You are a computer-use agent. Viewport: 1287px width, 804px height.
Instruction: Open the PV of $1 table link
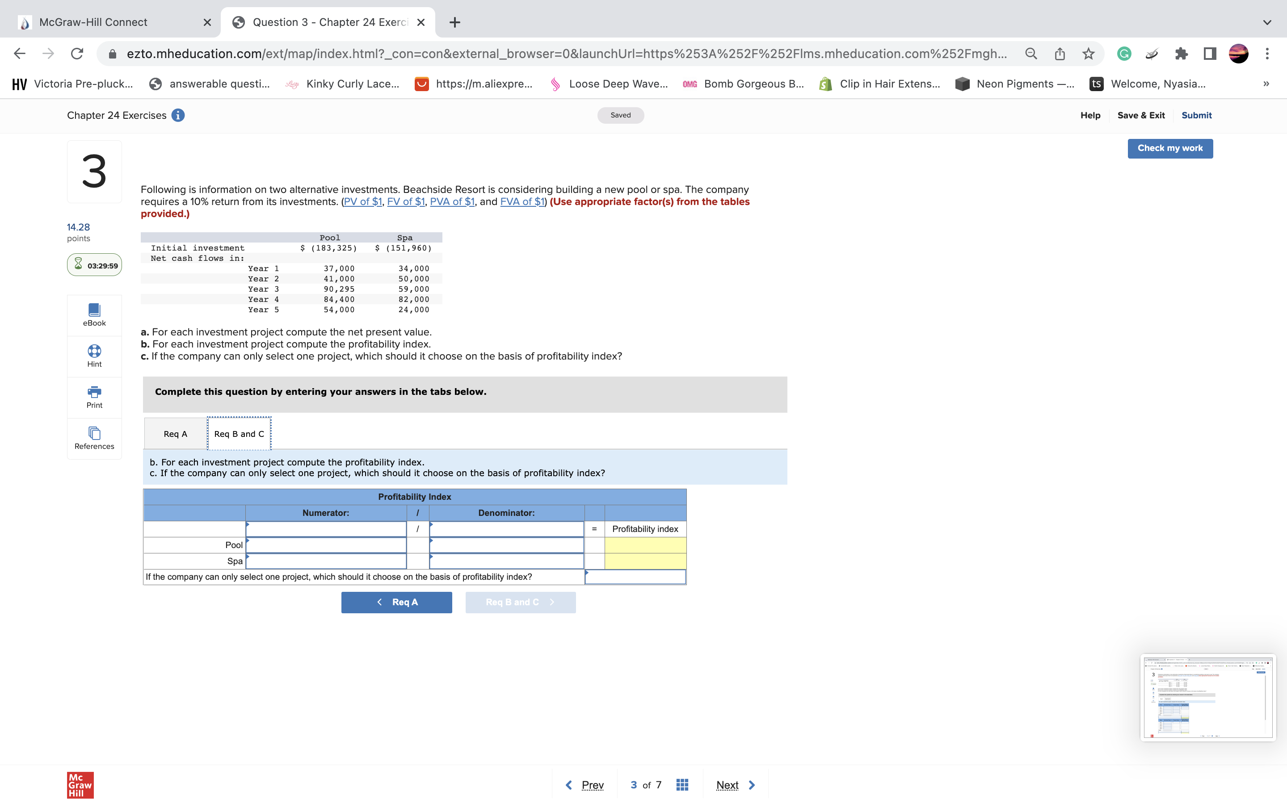tap(363, 201)
